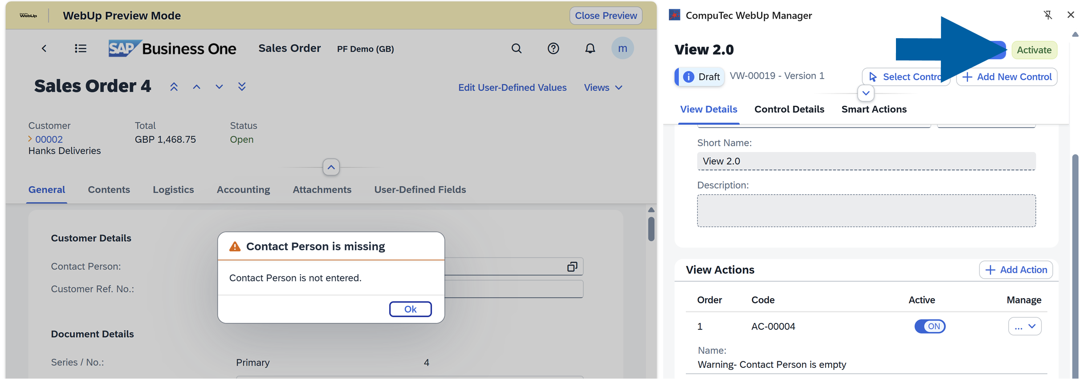Select the View Details tab

[x=708, y=109]
